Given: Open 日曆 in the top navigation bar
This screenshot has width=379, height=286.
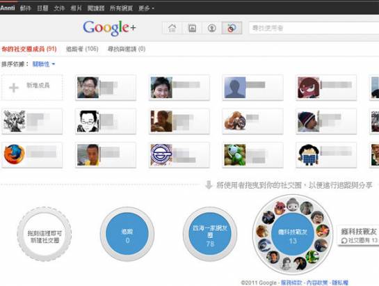Looking at the screenshot, I should [x=42, y=8].
